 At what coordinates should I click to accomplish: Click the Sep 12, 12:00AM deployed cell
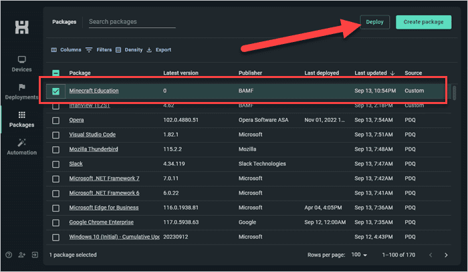coord(325,222)
